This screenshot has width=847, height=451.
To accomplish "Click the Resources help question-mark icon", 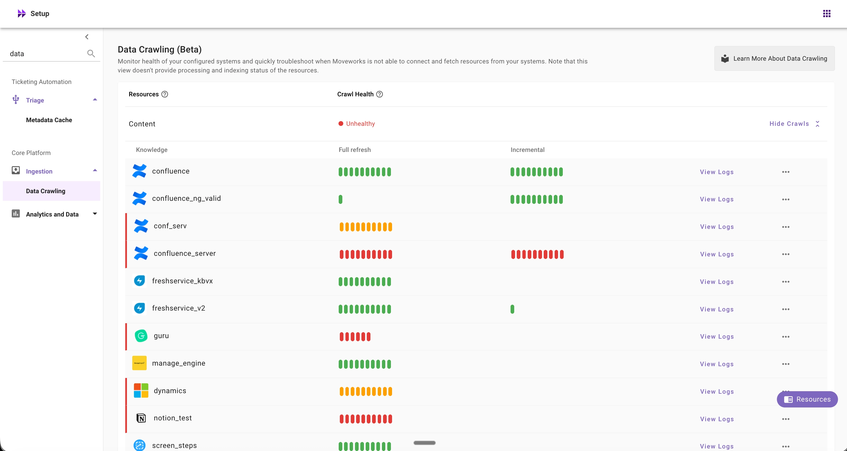I will [x=165, y=94].
